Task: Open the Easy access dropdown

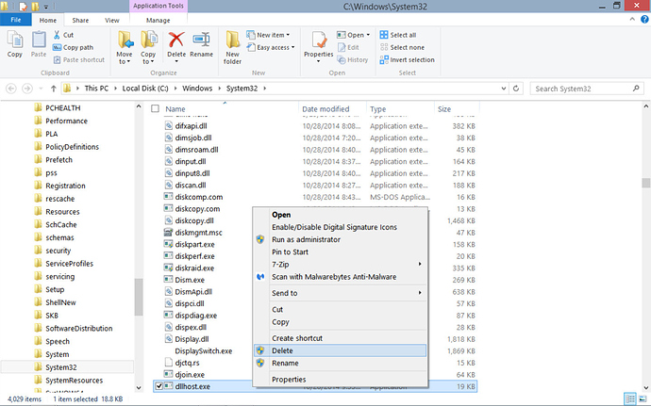Action: point(271,47)
